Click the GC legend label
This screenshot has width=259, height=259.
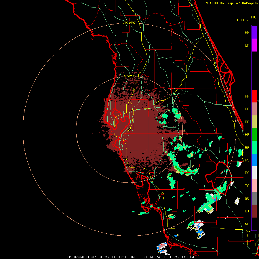247,199
